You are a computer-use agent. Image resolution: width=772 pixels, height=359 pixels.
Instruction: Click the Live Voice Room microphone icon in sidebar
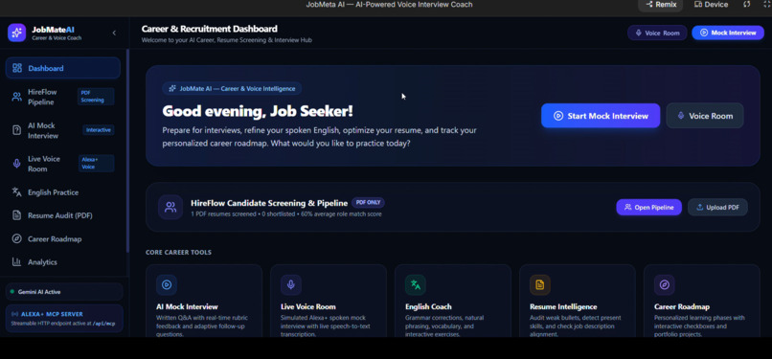pyautogui.click(x=16, y=164)
